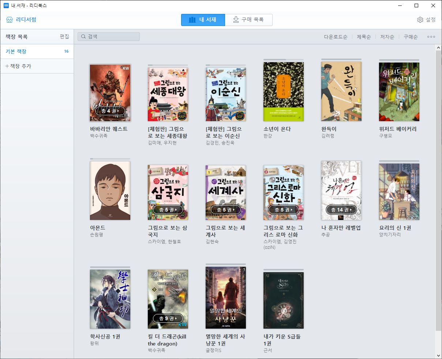The image size is (442, 359).
Task: Open settings with the 설정 gear icon
Action: point(420,20)
